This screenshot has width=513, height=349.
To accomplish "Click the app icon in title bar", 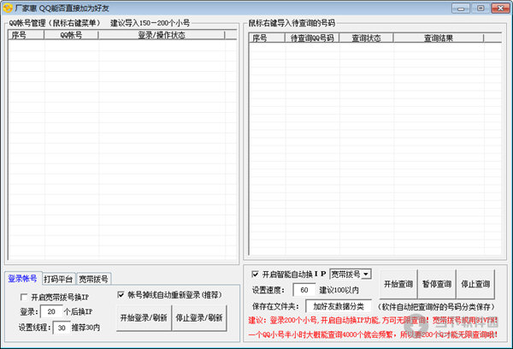I will [x=7, y=8].
